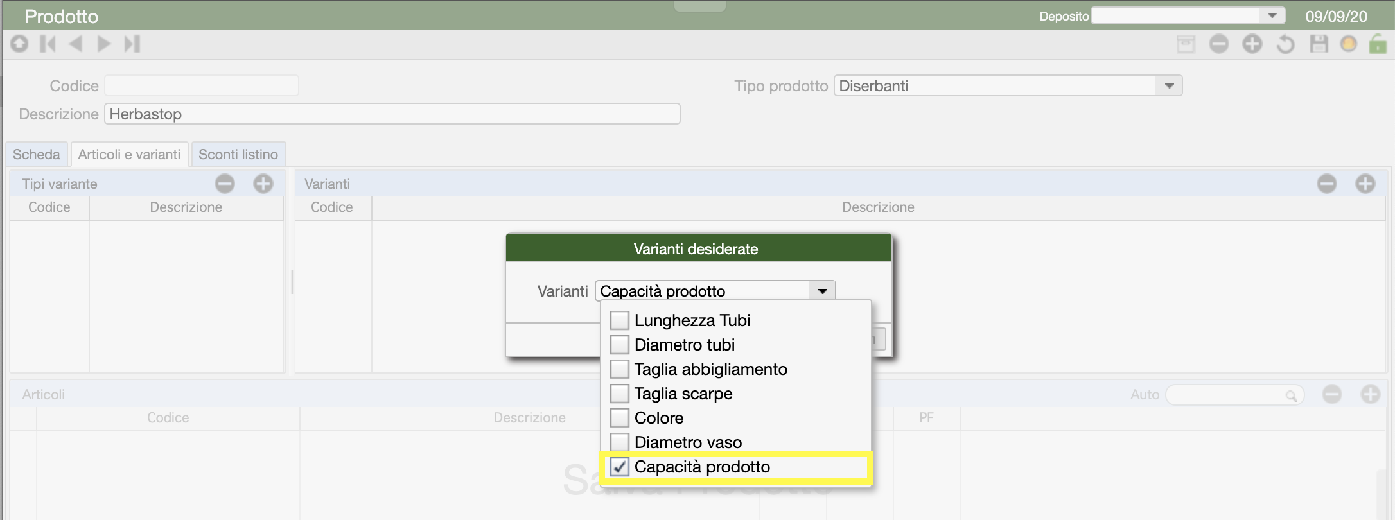The image size is (1395, 520).
Task: Click minus icon in Varianti panel header
Action: tap(1327, 184)
